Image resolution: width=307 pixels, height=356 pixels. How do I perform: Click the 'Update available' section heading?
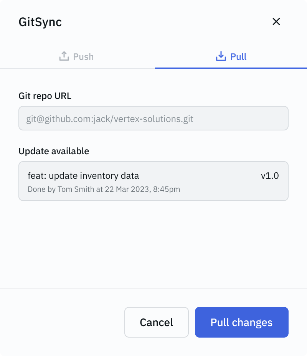click(54, 151)
